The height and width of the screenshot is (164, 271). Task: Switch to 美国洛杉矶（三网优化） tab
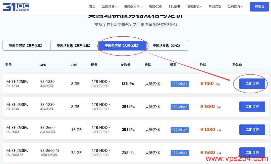[74, 46]
